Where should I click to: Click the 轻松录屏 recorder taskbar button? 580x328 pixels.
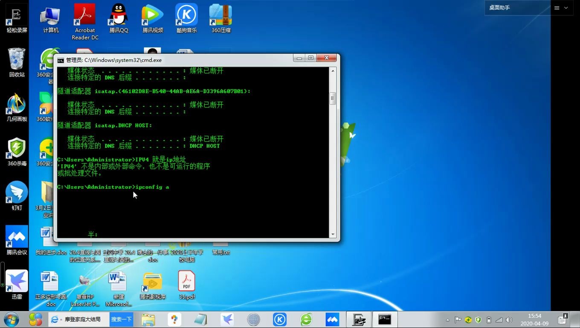(359, 319)
